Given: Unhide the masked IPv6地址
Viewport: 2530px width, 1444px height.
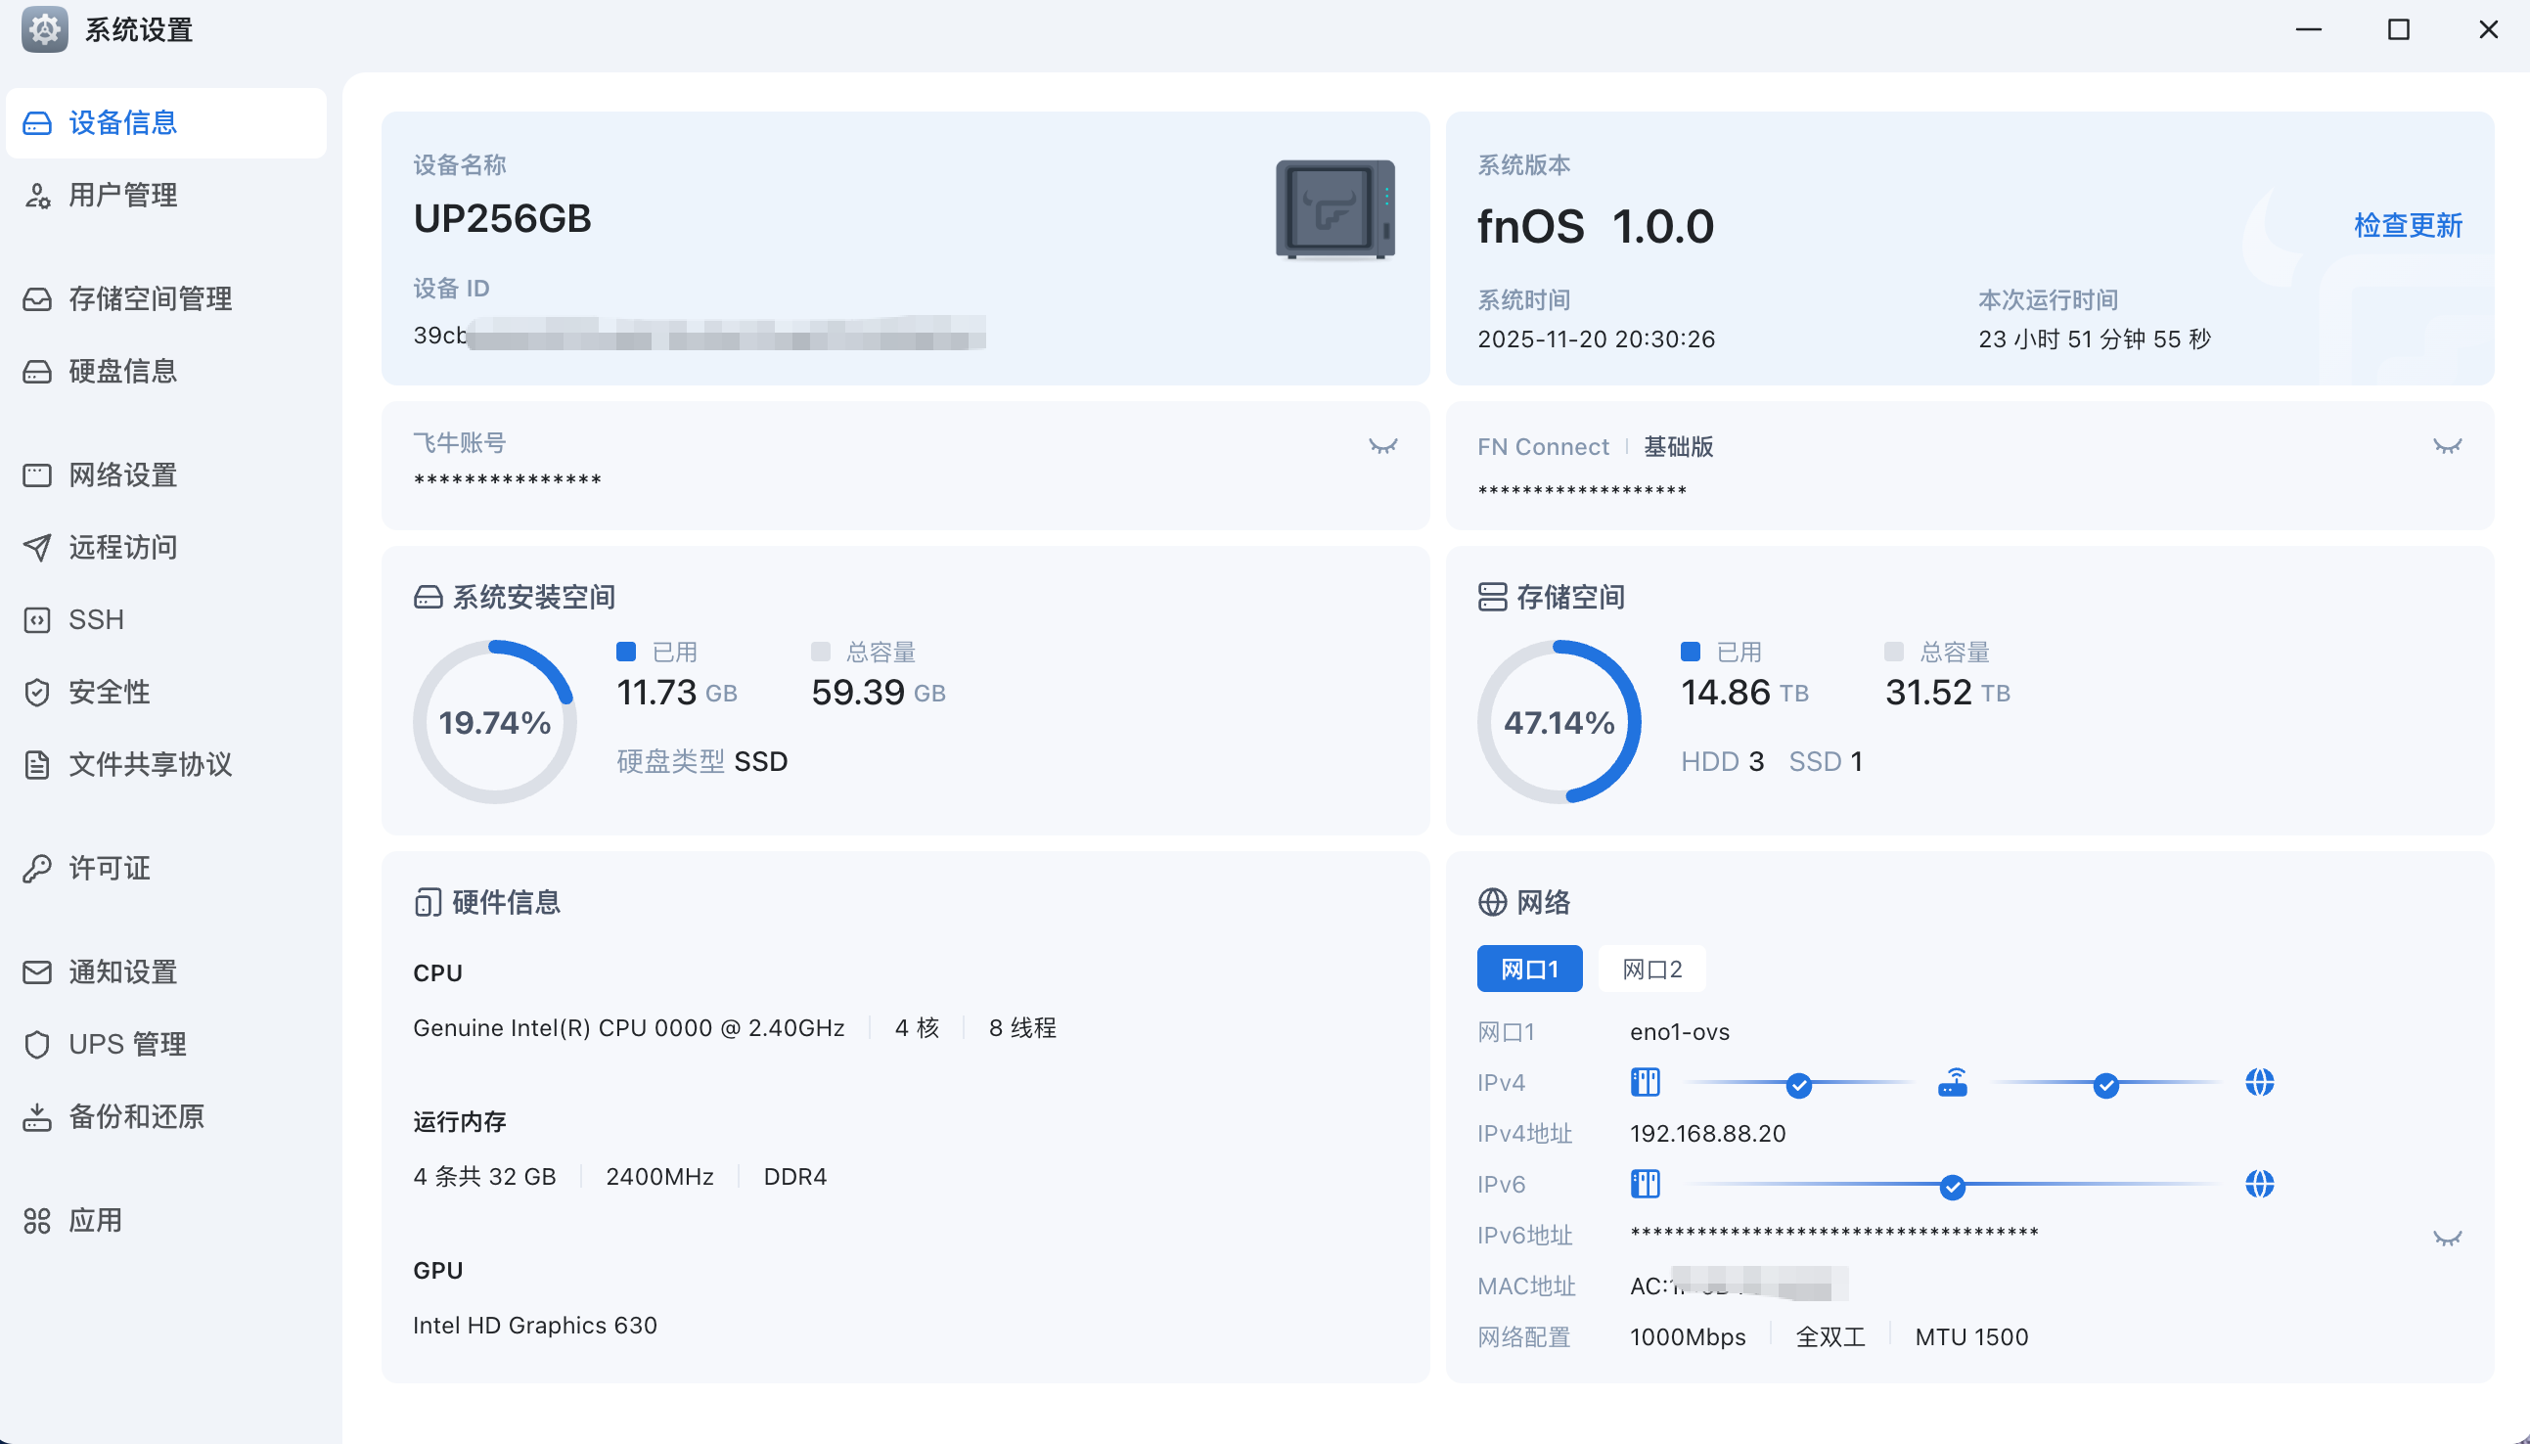Looking at the screenshot, I should pos(2447,1238).
